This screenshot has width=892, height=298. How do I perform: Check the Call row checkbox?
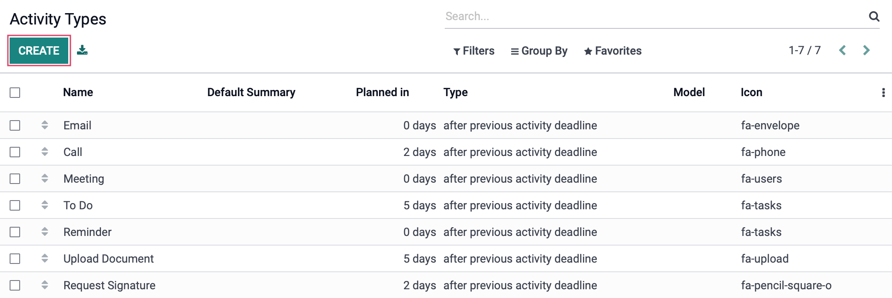(x=15, y=152)
